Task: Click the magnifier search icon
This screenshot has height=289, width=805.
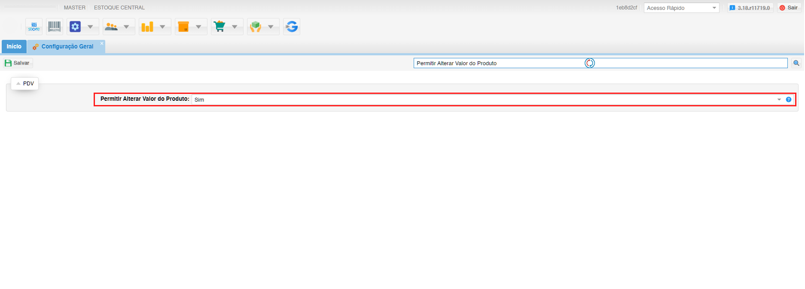Action: tap(796, 63)
